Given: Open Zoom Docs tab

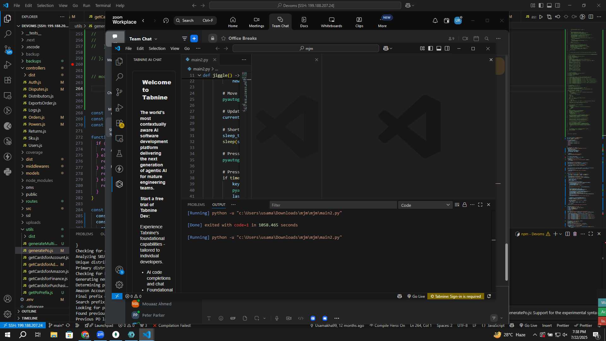Looking at the screenshot, I should (304, 22).
